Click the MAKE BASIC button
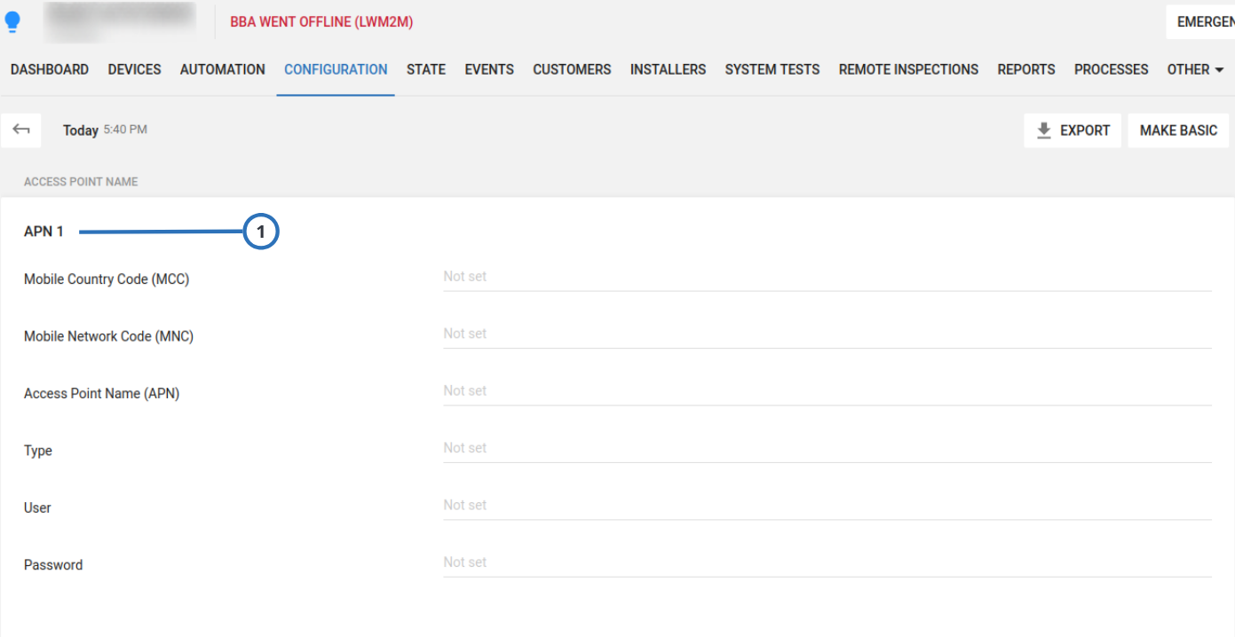 tap(1178, 130)
